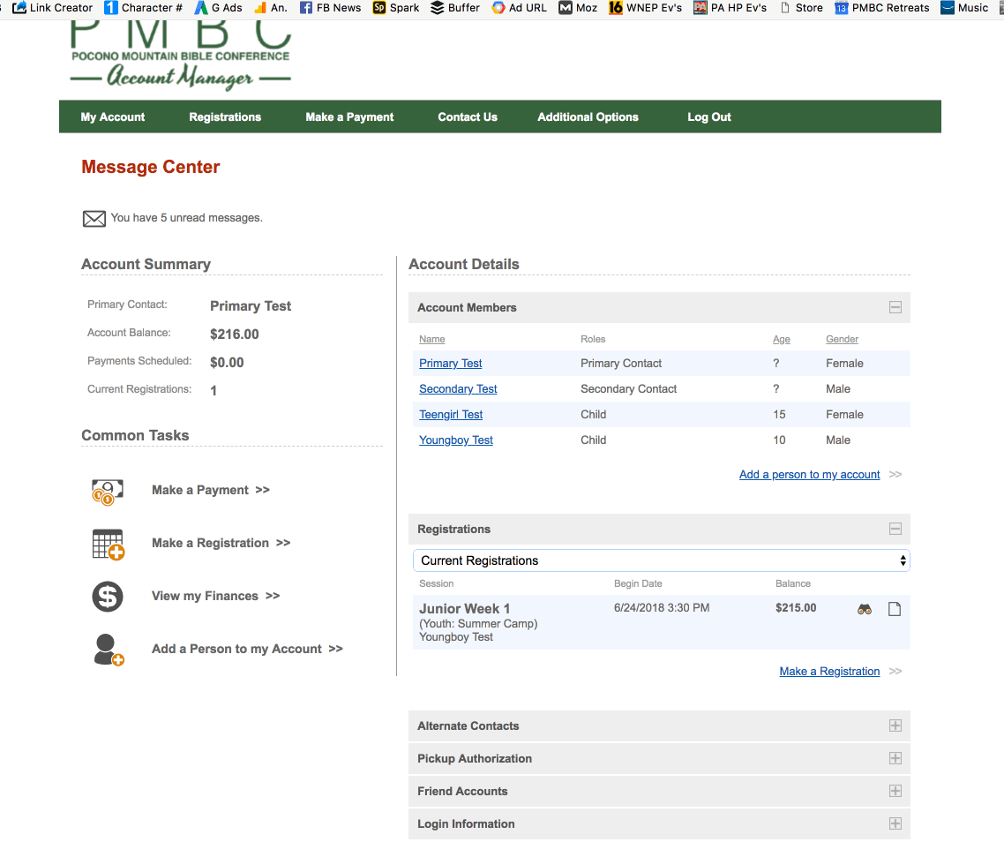Click the calendar Make a Registration icon

point(108,545)
